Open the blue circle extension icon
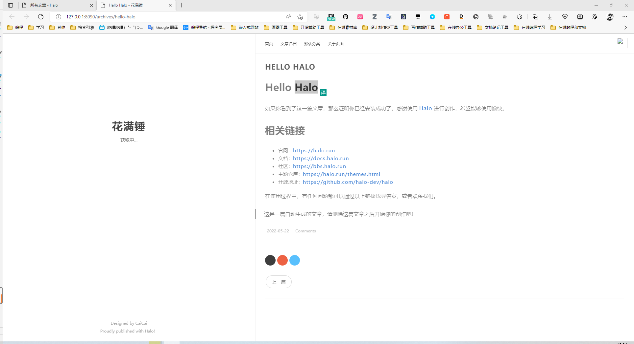Image resolution: width=634 pixels, height=344 pixels. point(432,17)
